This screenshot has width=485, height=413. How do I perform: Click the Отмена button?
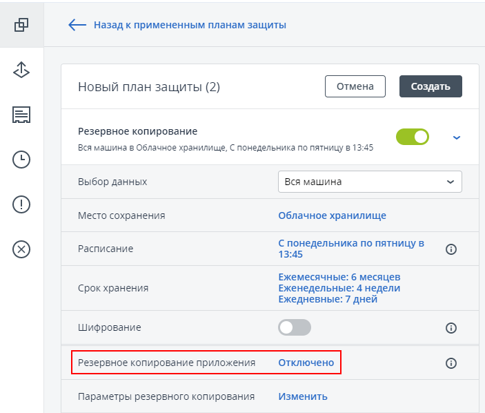pos(355,86)
